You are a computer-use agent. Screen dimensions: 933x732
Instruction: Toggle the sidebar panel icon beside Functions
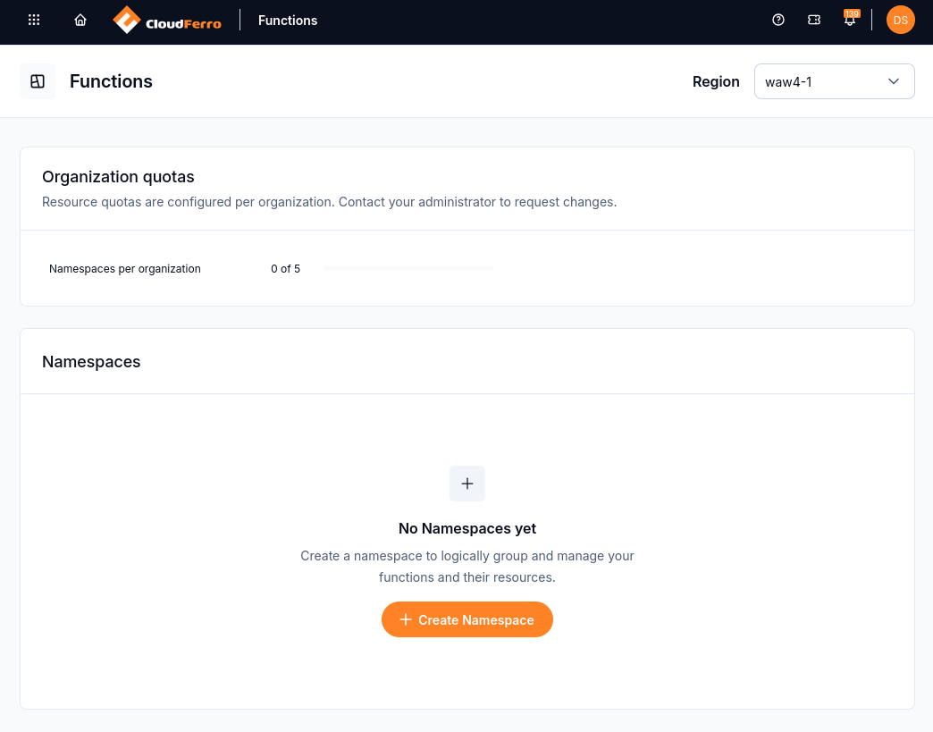(38, 81)
